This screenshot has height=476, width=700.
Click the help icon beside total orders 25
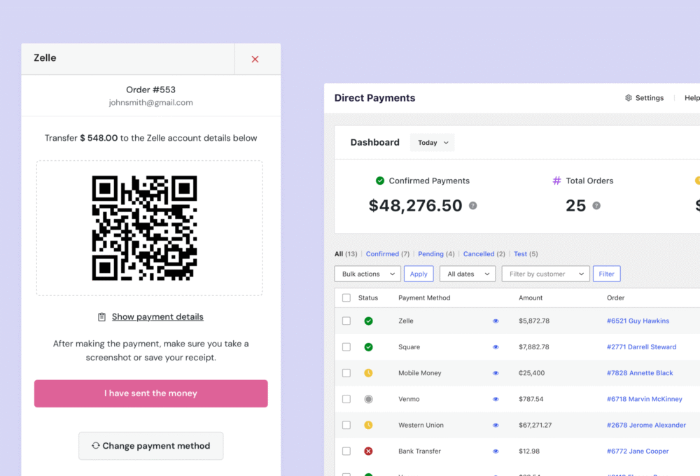tap(596, 206)
